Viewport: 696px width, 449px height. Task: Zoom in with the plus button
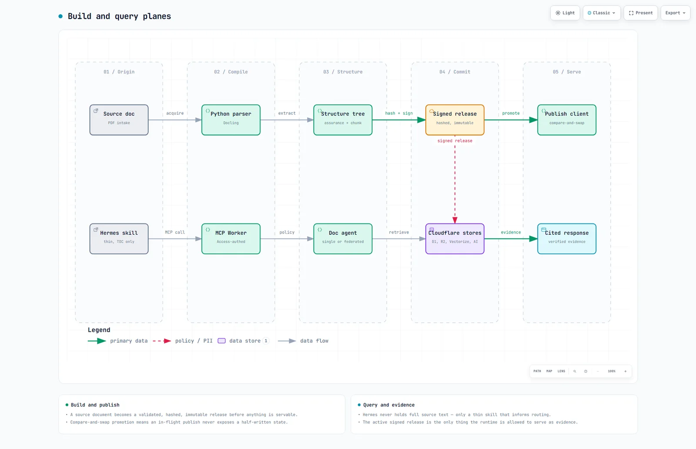[626, 371]
